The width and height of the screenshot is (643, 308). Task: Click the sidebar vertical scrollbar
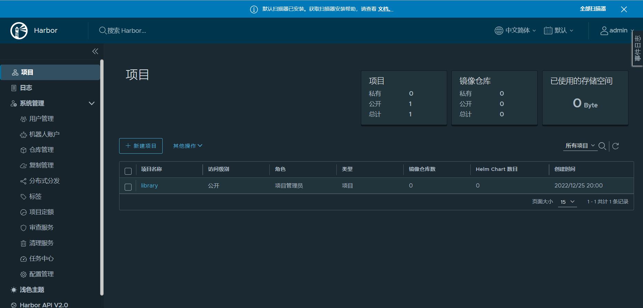pyautogui.click(x=102, y=177)
